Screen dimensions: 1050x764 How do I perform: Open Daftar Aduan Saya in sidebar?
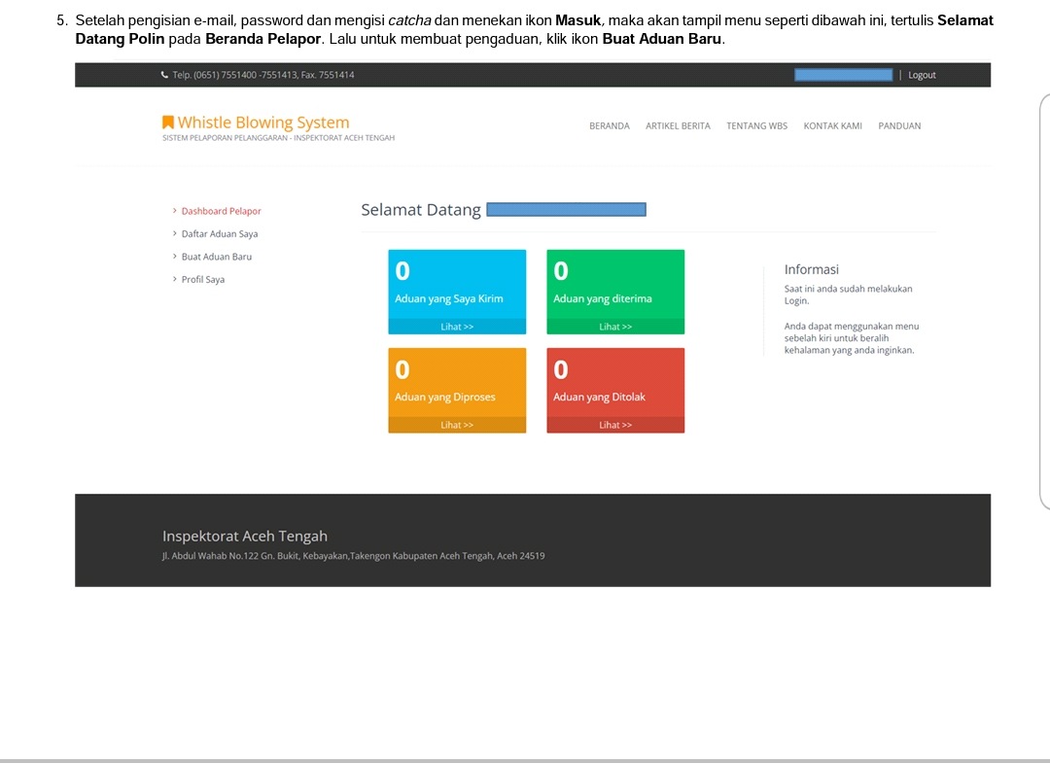coord(220,234)
